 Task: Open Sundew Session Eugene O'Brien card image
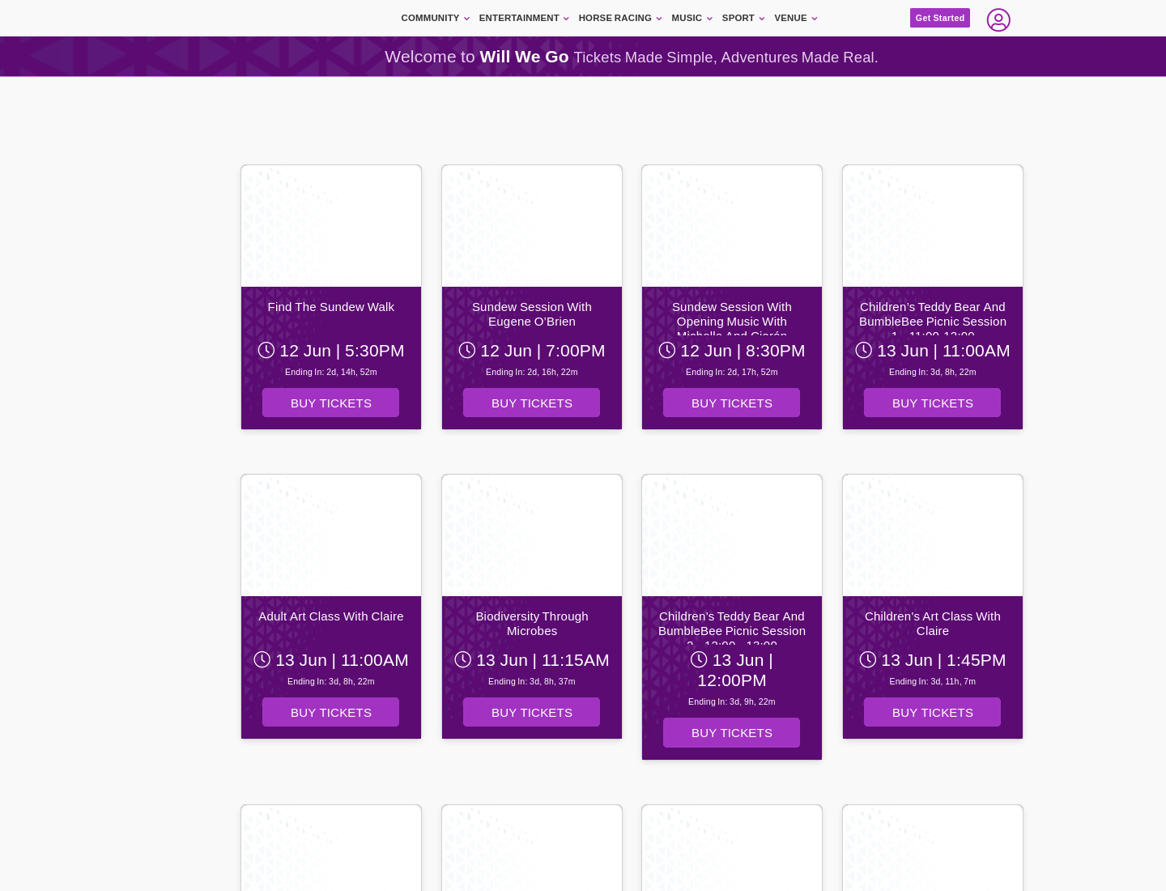532,226
